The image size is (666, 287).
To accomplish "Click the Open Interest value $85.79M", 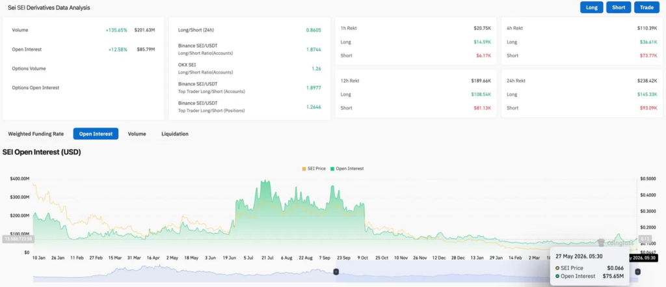I will click(146, 49).
